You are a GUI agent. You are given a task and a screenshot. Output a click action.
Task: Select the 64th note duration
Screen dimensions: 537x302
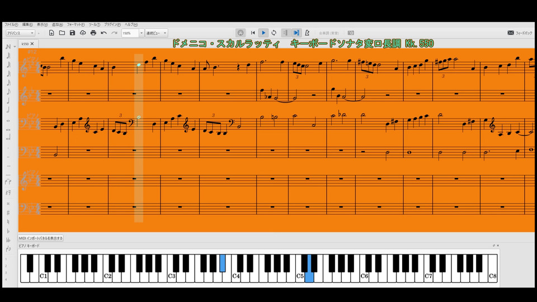[8, 65]
